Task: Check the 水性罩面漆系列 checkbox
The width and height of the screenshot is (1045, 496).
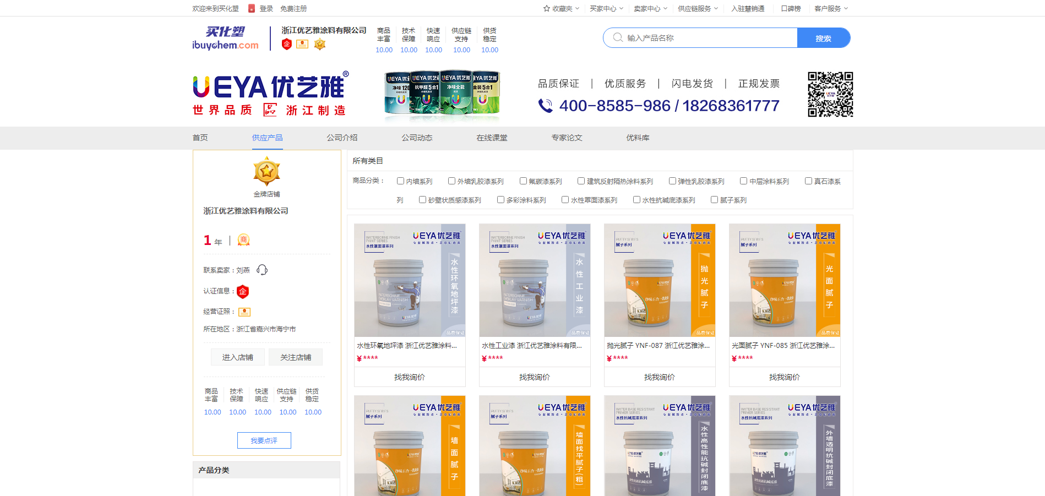Action: (x=565, y=199)
